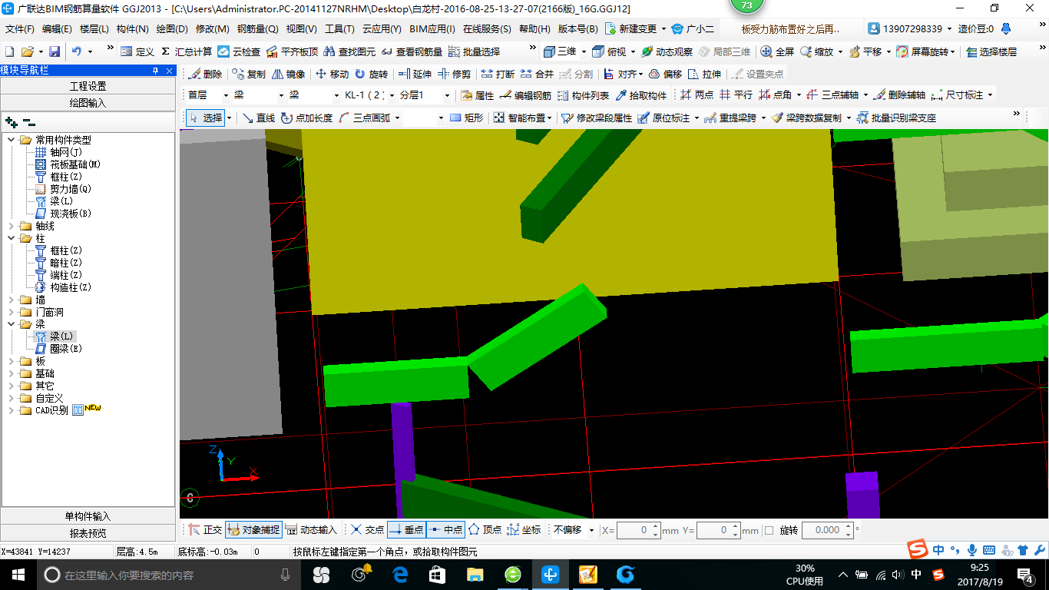This screenshot has width=1049, height=590.
Task: Activate the 旋转 (Rotate) tool
Action: point(371,75)
